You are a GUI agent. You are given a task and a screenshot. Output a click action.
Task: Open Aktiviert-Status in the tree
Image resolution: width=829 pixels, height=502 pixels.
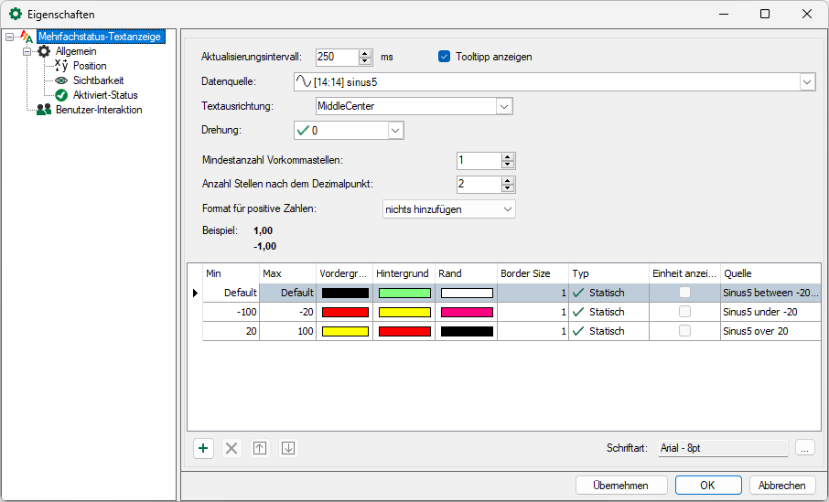pyautogui.click(x=105, y=95)
